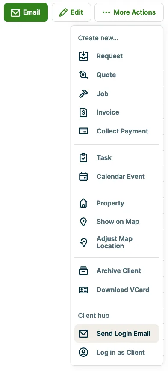Screen dimensions: 168x371
Task: Click the Job hammer icon
Action: (83, 94)
